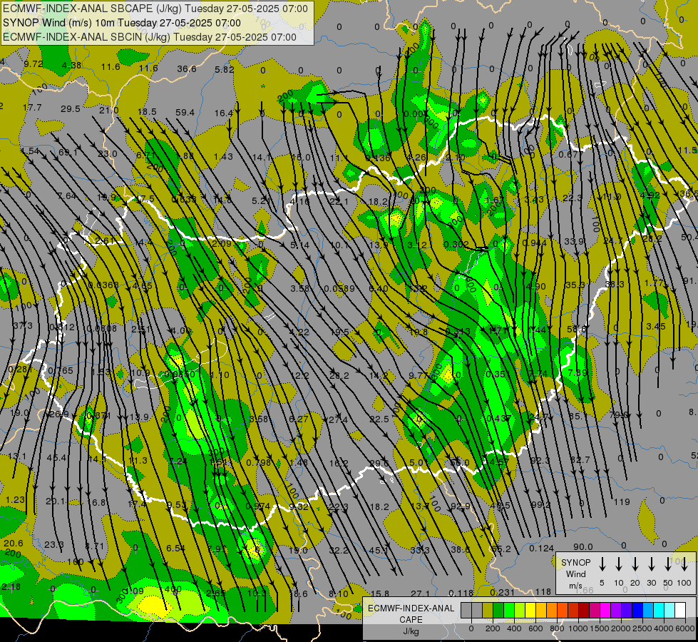Image resolution: width=698 pixels, height=642 pixels.
Task: Click the '2500' tick label in CAPE legend
Action: pyautogui.click(x=642, y=628)
